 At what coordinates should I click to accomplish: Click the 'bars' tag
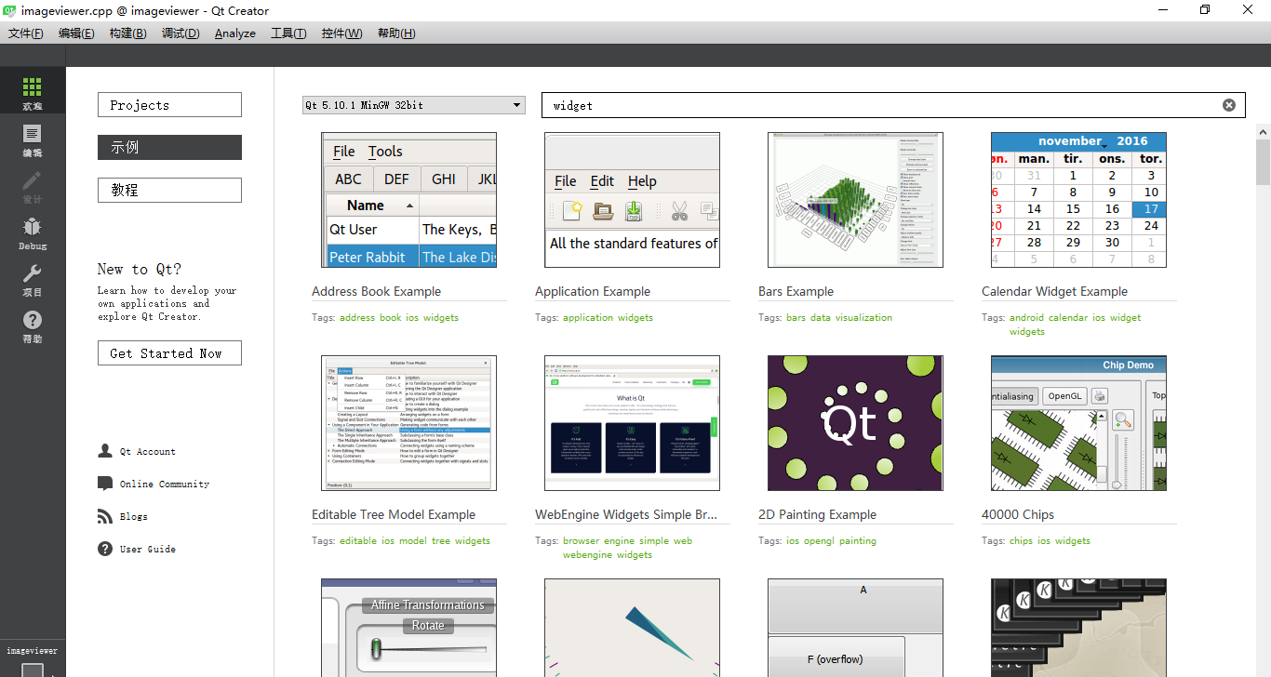click(796, 318)
